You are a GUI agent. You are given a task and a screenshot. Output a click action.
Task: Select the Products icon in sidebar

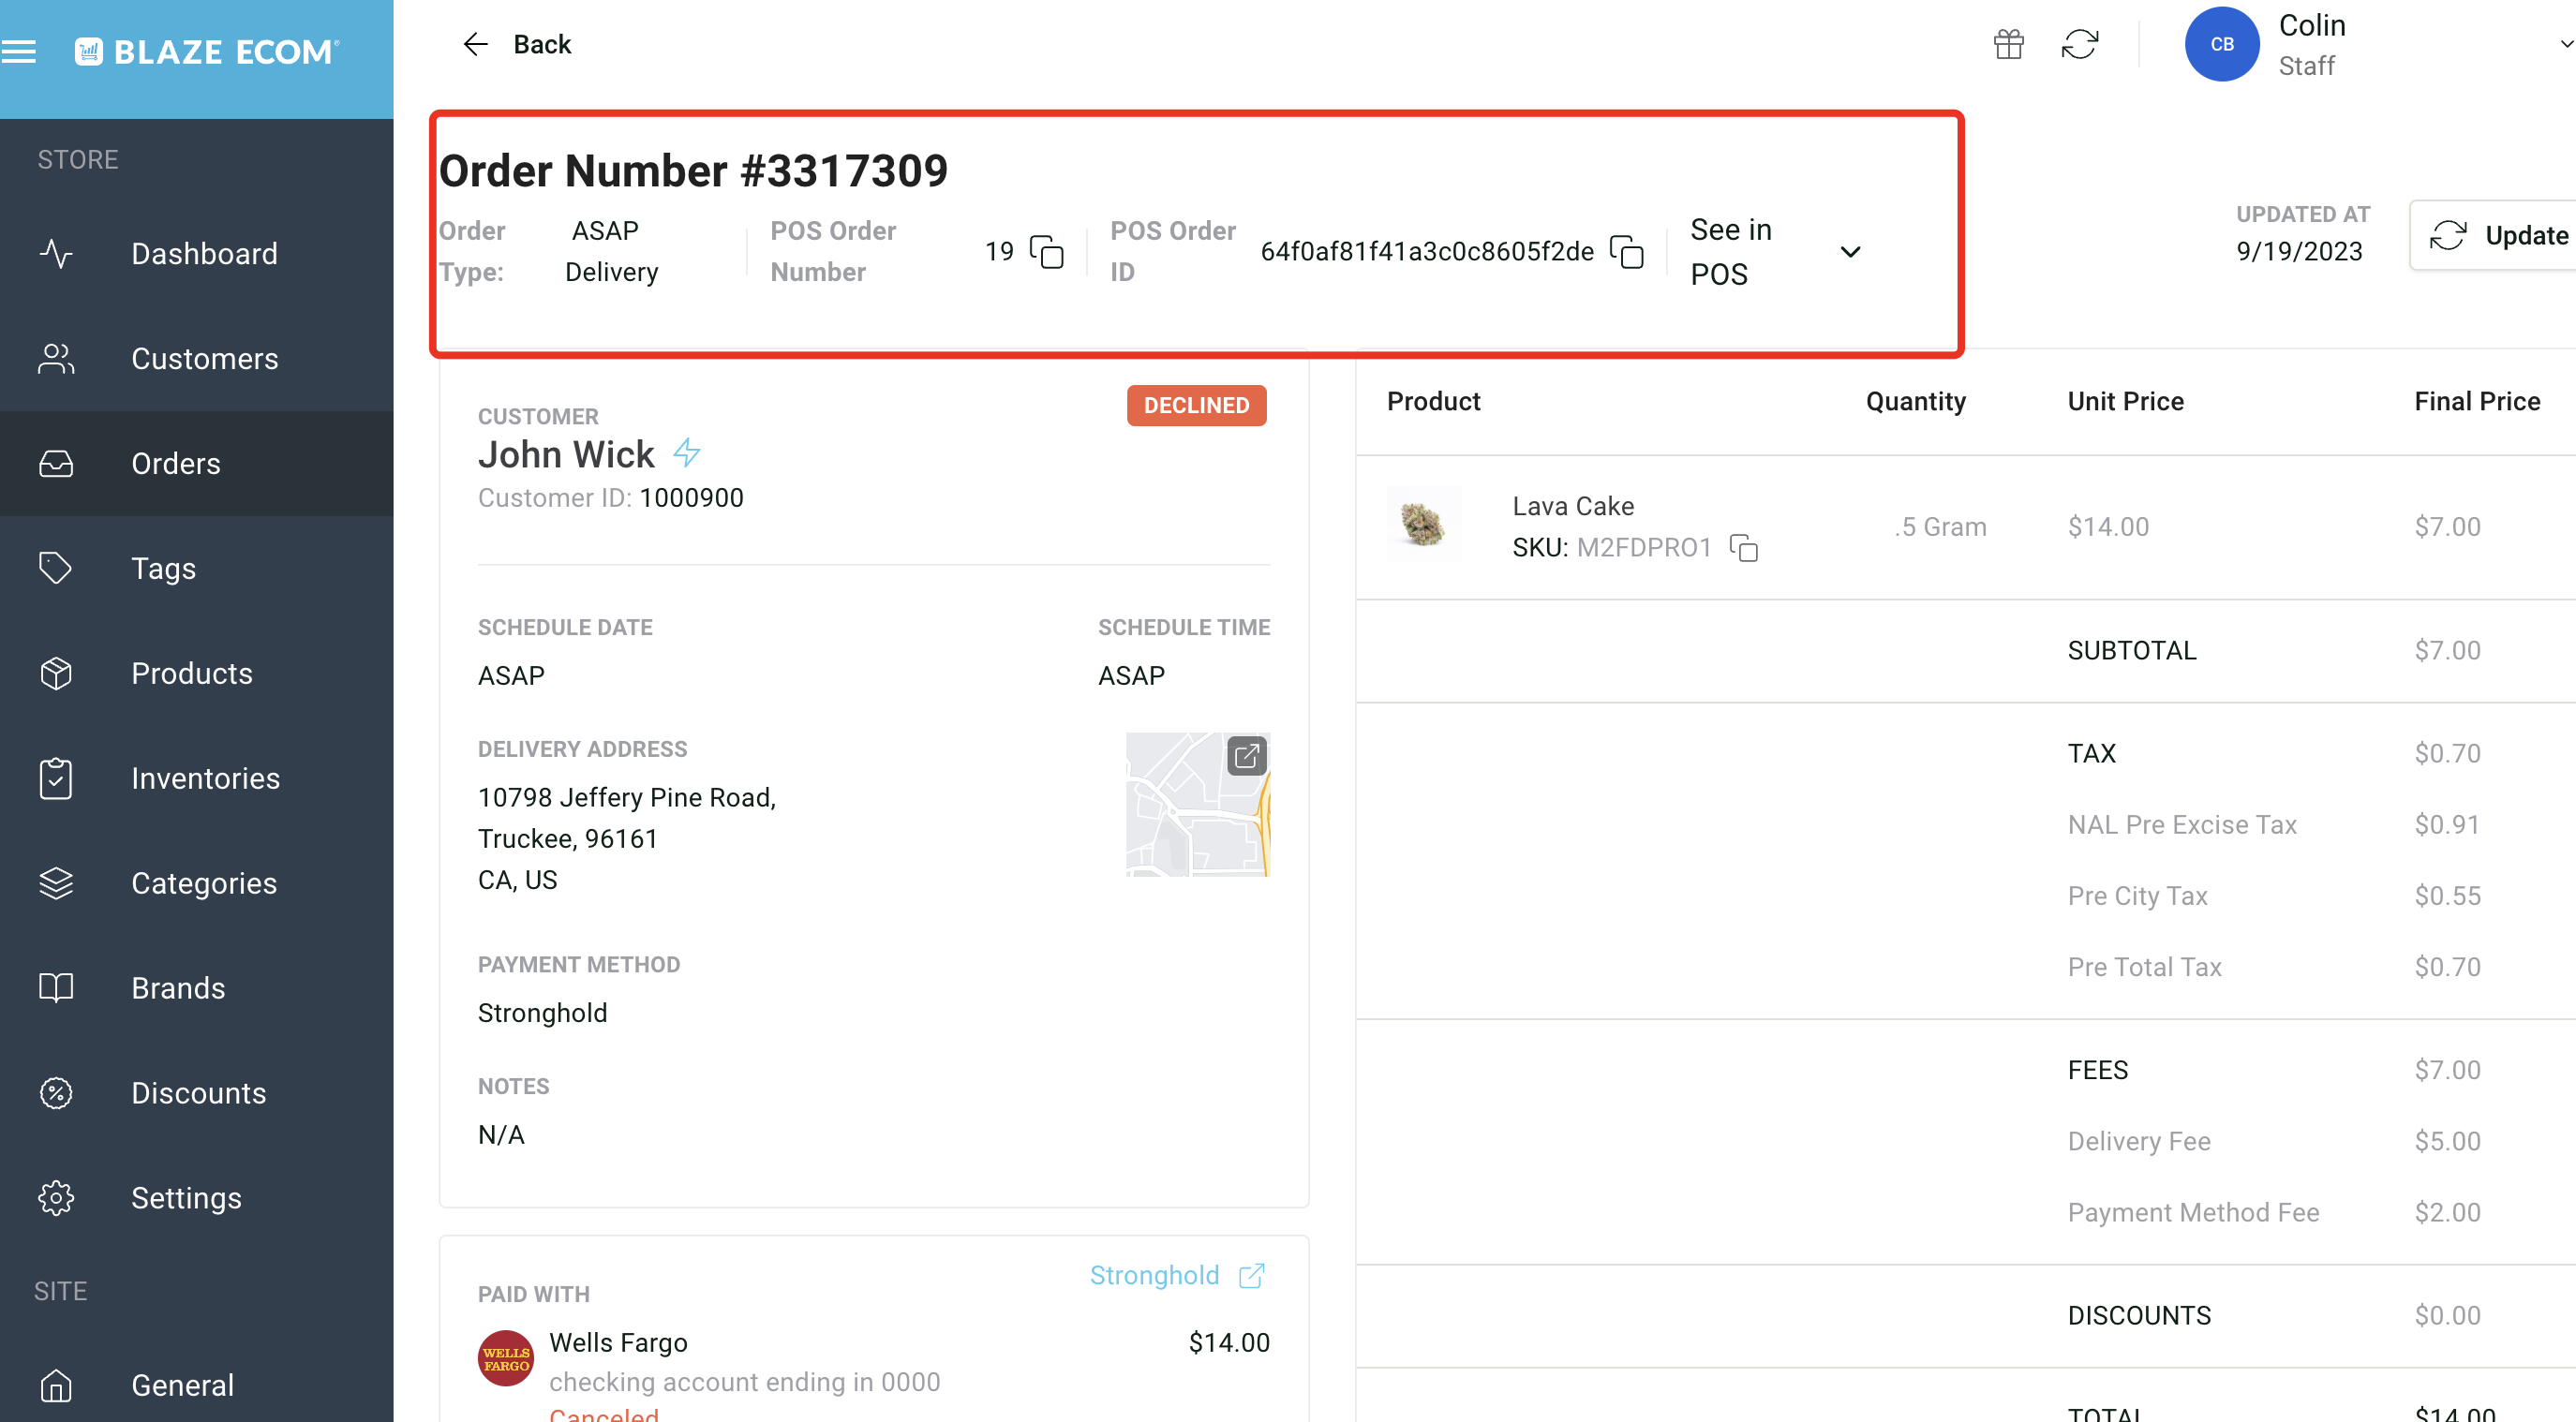[x=56, y=673]
